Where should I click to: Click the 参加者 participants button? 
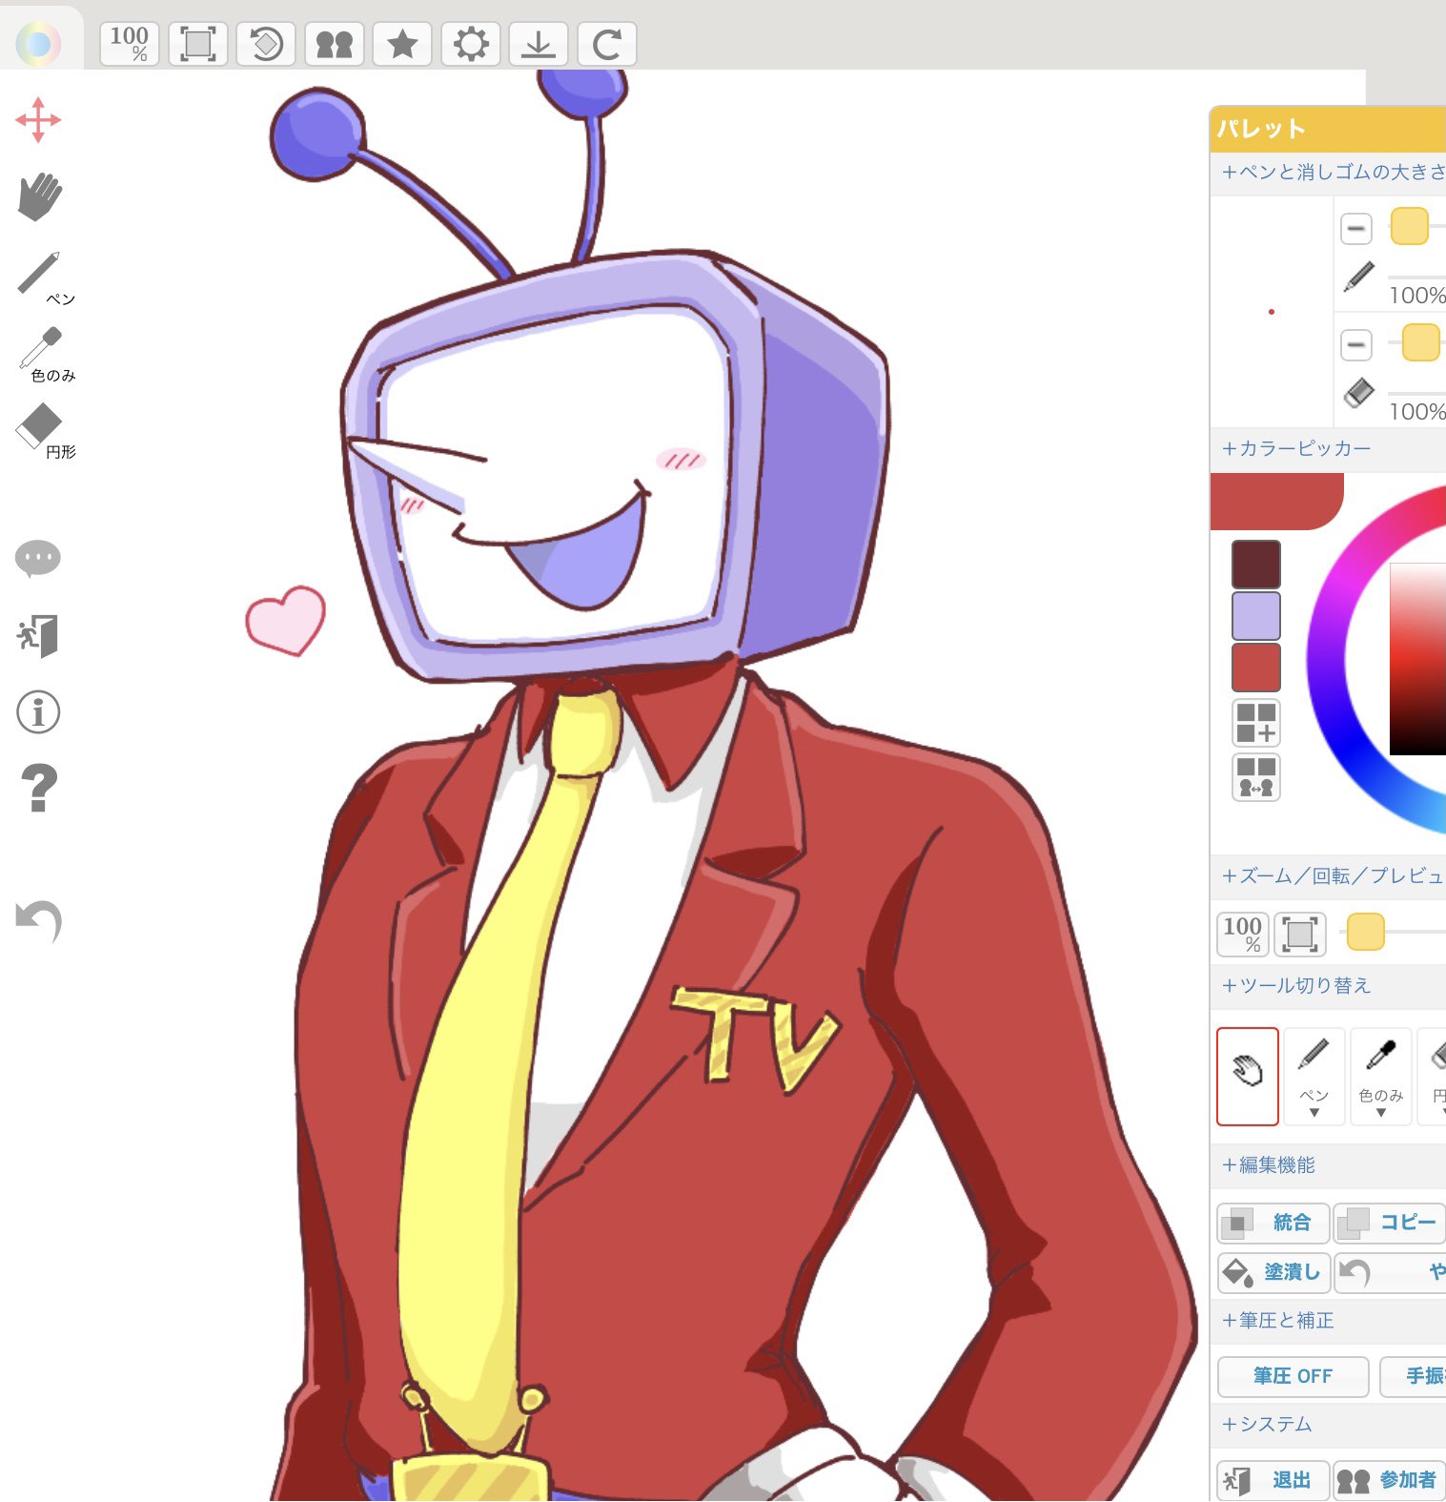click(x=1390, y=1481)
